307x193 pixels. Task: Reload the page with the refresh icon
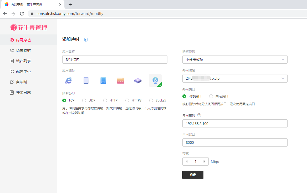22,14
